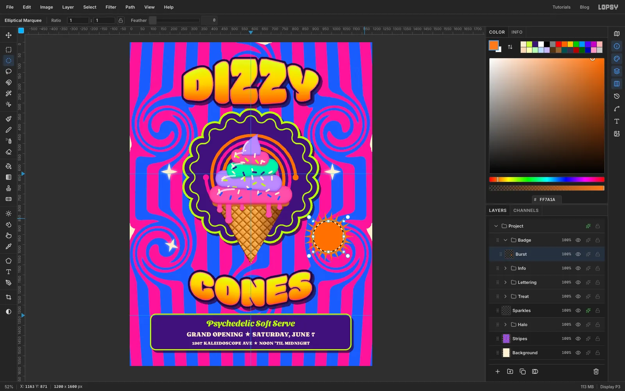Viewport: 625px width, 391px height.
Task: Select the Hand tool
Action: [9, 235]
